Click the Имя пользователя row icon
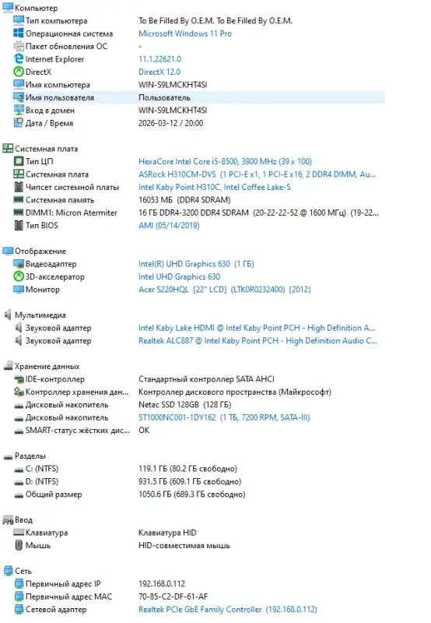This screenshot has height=623, width=431. 18,97
